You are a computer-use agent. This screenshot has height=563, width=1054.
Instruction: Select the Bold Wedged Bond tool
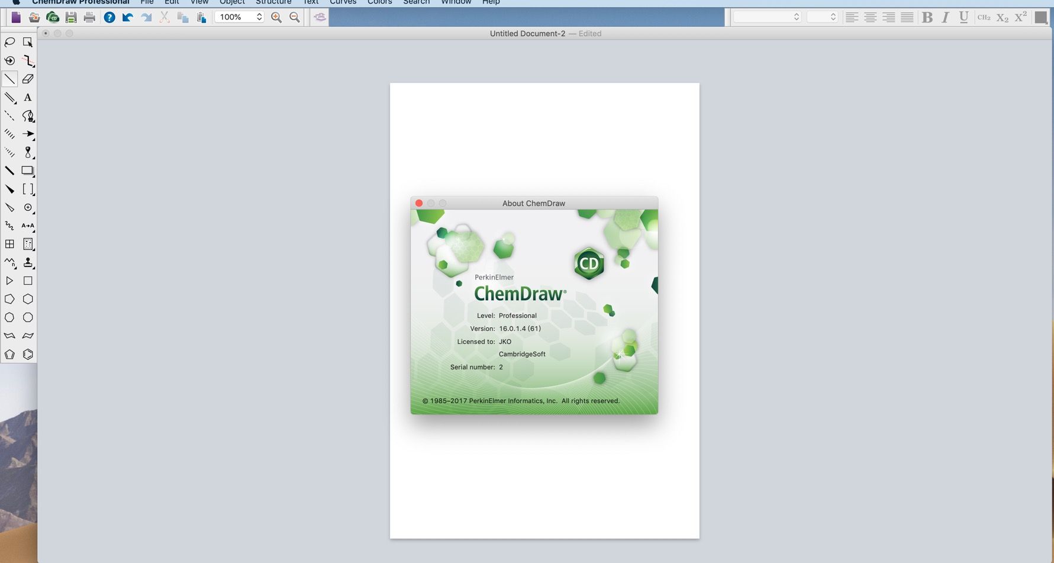tap(9, 189)
